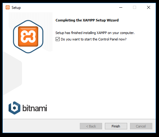
Task: Click the empty white area below the checkbox
Action: point(102,77)
